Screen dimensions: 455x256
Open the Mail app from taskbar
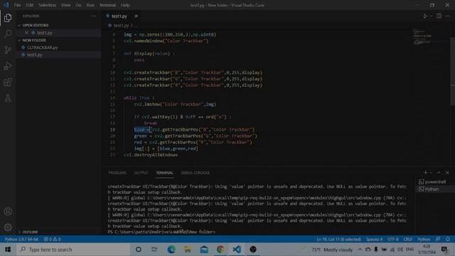click(204, 250)
